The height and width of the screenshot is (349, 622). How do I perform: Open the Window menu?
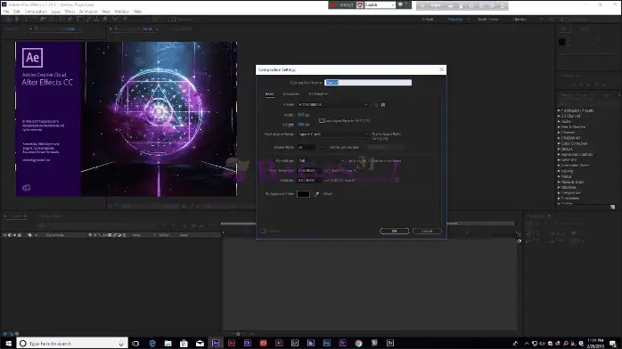(121, 12)
